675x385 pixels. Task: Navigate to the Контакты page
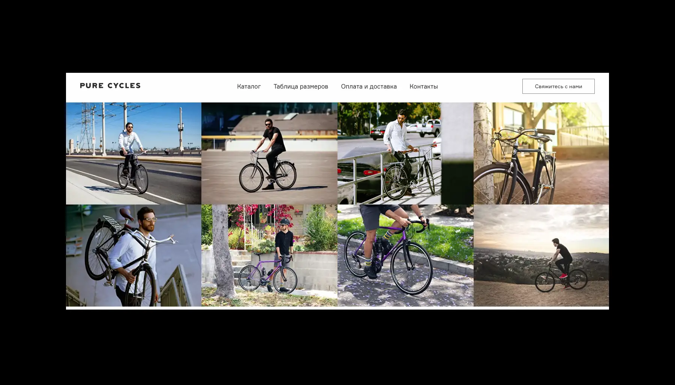[423, 86]
